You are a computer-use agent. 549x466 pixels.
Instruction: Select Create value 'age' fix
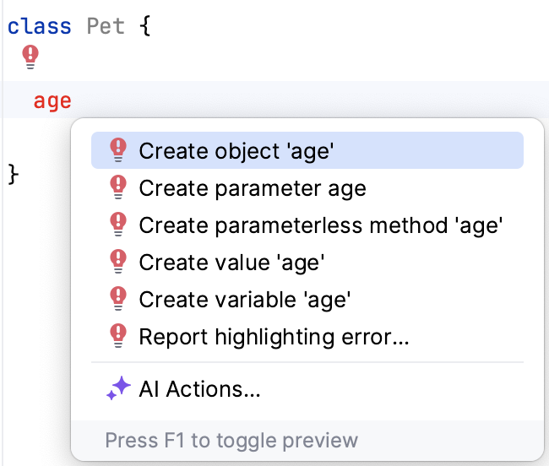[x=231, y=263]
